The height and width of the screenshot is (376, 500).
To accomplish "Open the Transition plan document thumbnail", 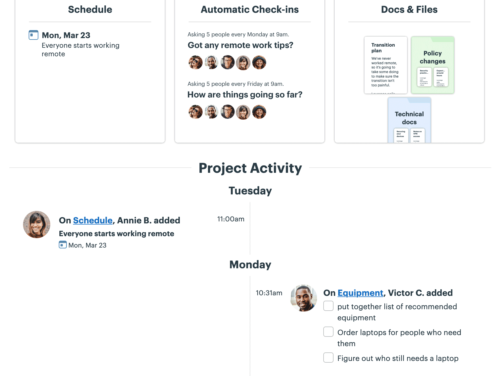I will [386, 65].
